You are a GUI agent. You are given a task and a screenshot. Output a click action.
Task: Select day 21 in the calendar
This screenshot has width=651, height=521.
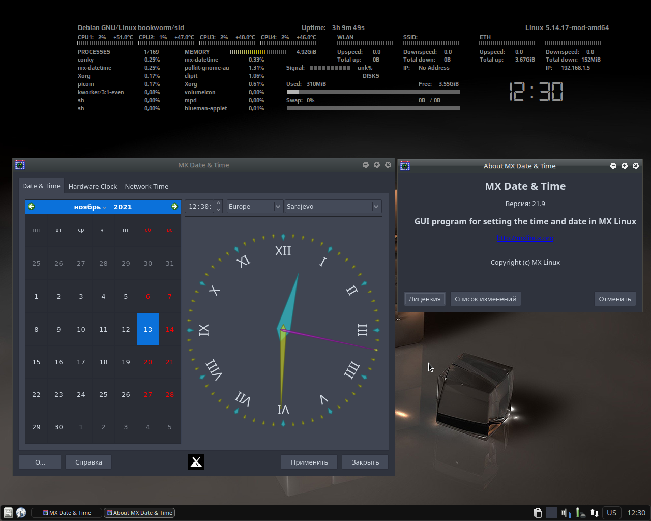(170, 362)
